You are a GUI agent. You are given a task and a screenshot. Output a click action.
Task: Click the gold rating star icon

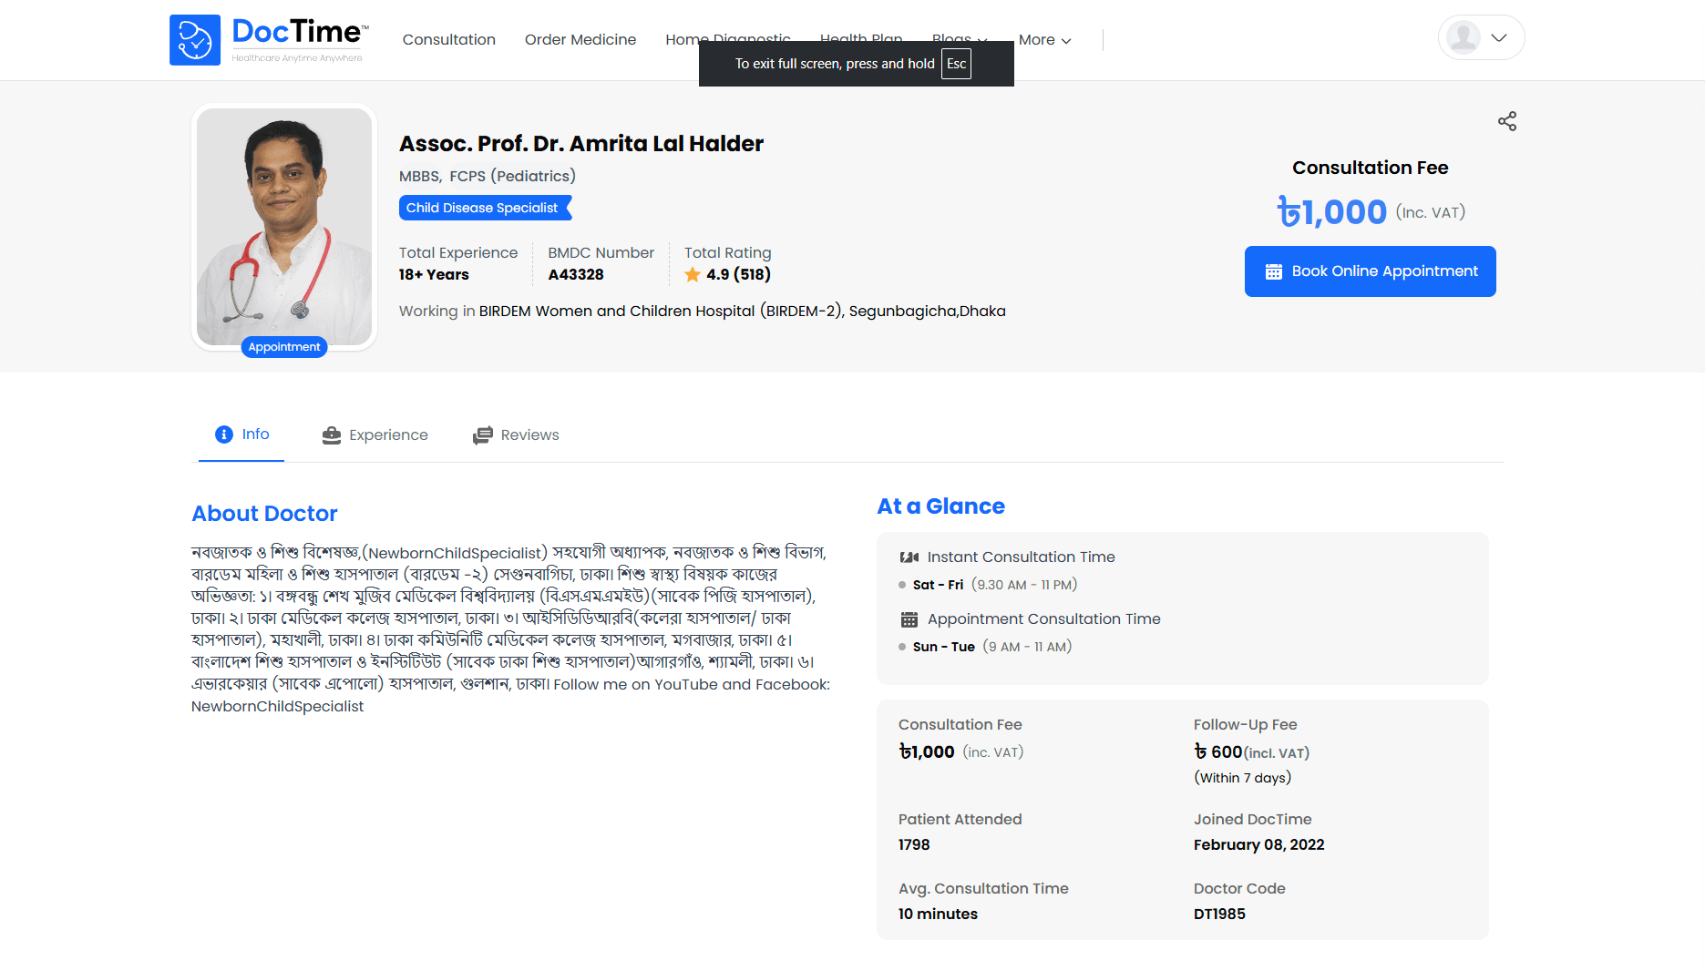click(693, 274)
